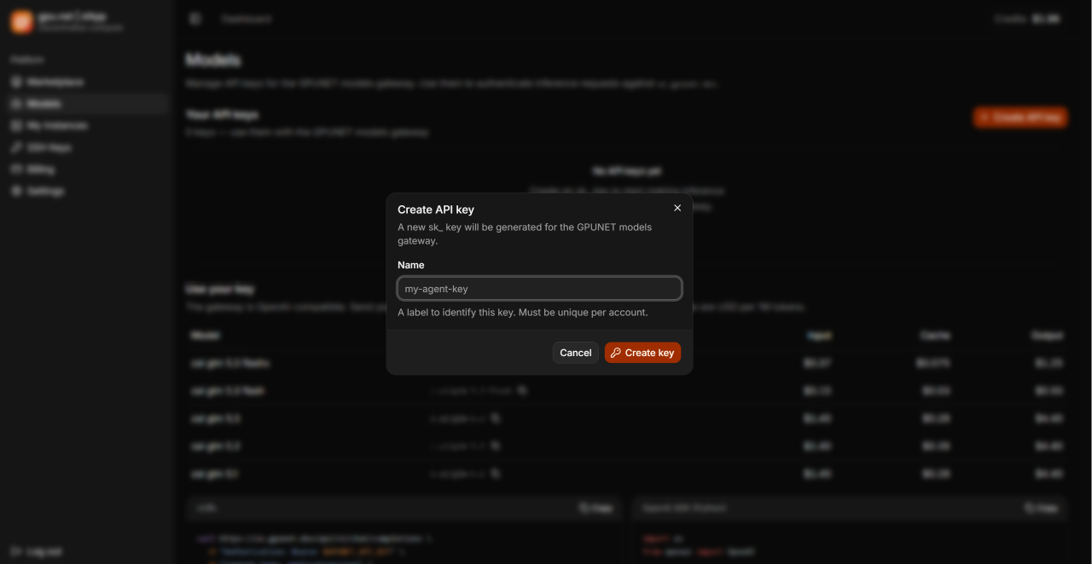
Task: Click the 'A new sk_ key' description text
Action: 525,233
